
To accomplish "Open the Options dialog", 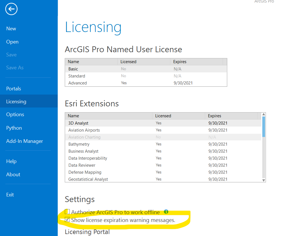I will coord(15,114).
